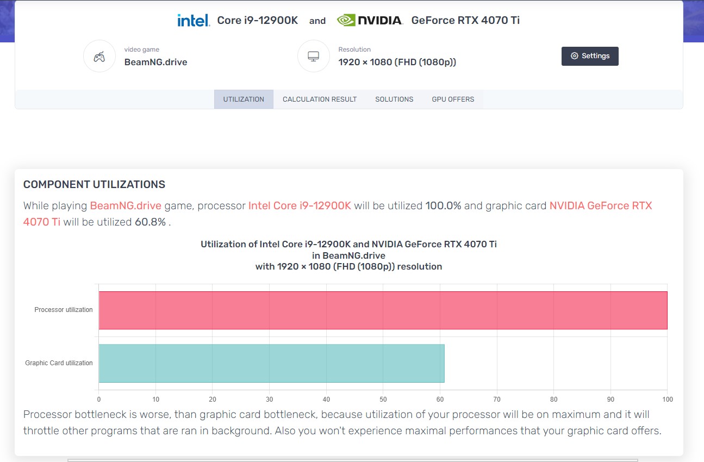Click the teal Graphic Card utilization bar
Image resolution: width=704 pixels, height=462 pixels.
(271, 363)
